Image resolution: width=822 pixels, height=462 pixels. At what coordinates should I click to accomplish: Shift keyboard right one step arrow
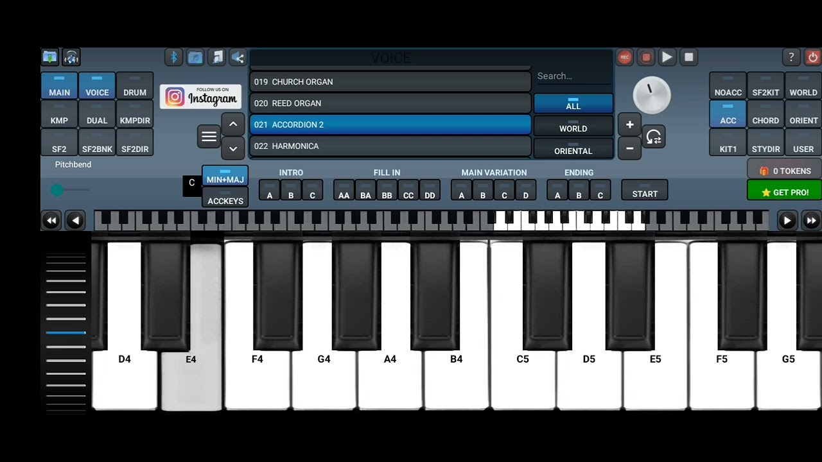coord(787,221)
